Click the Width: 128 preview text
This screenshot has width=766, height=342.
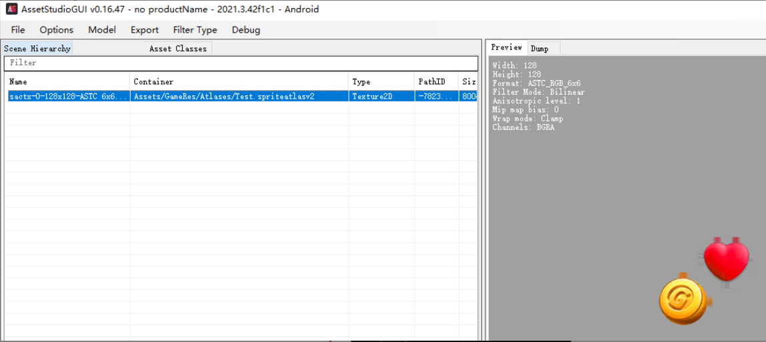(515, 65)
